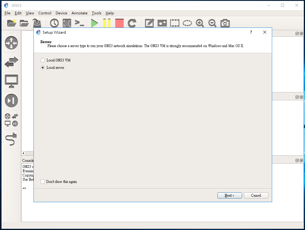Open the Annotate menu
Viewport: 305px width, 230px height.
click(x=79, y=13)
